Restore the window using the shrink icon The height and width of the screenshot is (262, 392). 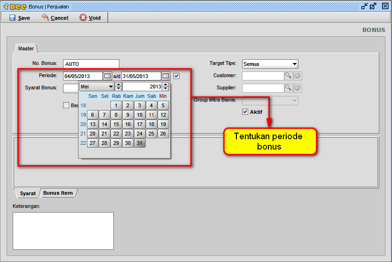click(x=365, y=6)
